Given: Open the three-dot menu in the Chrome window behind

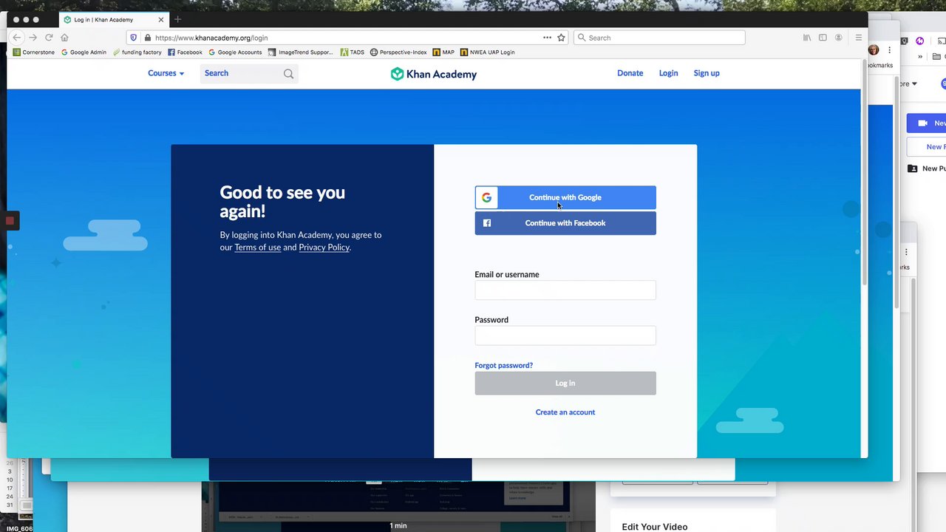Looking at the screenshot, I should pyautogui.click(x=890, y=50).
